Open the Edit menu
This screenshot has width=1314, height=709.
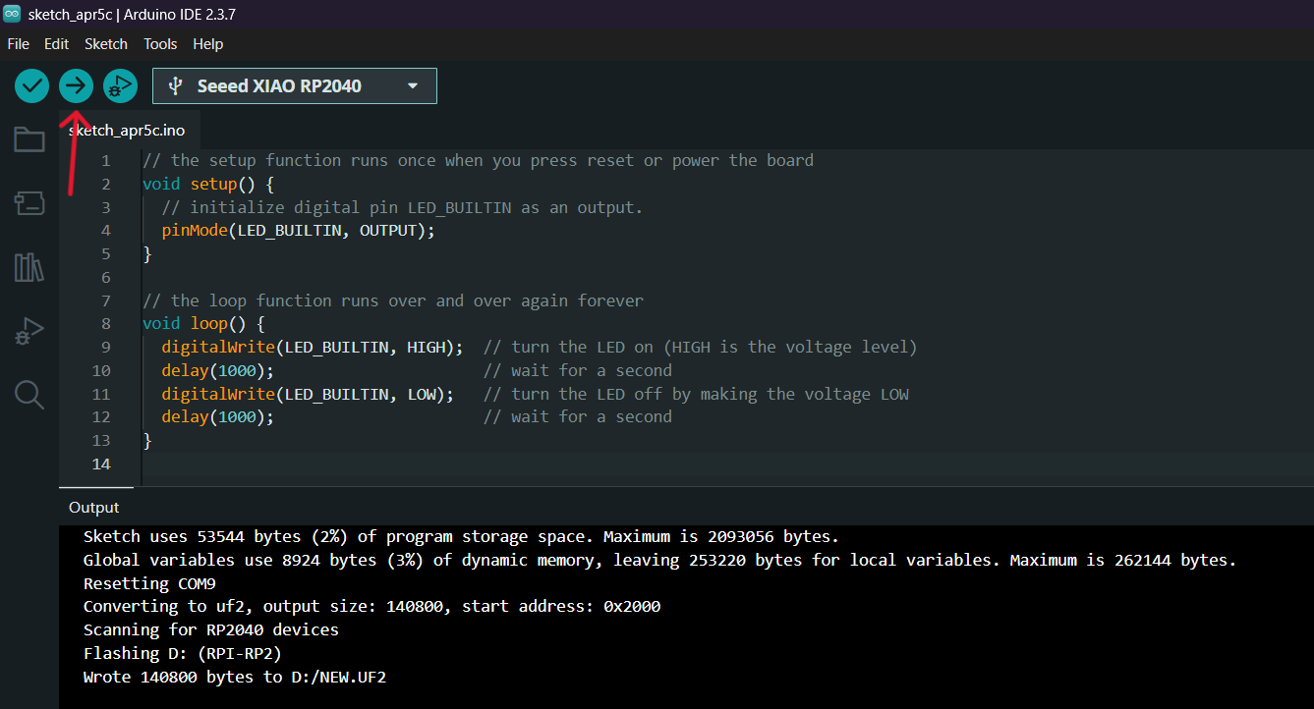pyautogui.click(x=57, y=44)
